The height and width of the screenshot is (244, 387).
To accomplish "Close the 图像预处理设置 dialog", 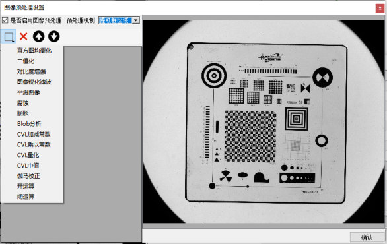I will [x=380, y=8].
